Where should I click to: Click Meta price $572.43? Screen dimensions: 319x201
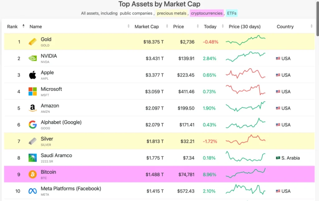click(x=186, y=191)
